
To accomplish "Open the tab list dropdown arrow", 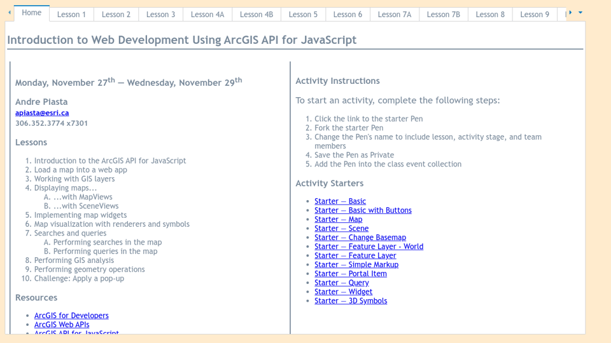I will [x=580, y=13].
